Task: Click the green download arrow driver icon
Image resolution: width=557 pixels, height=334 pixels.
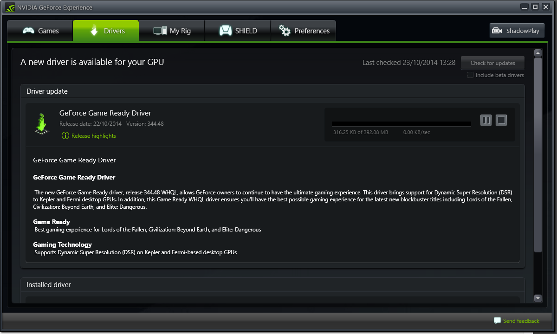Action: 42,124
